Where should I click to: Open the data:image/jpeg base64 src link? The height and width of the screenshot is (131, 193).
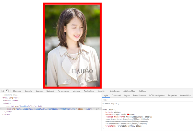[46, 109]
